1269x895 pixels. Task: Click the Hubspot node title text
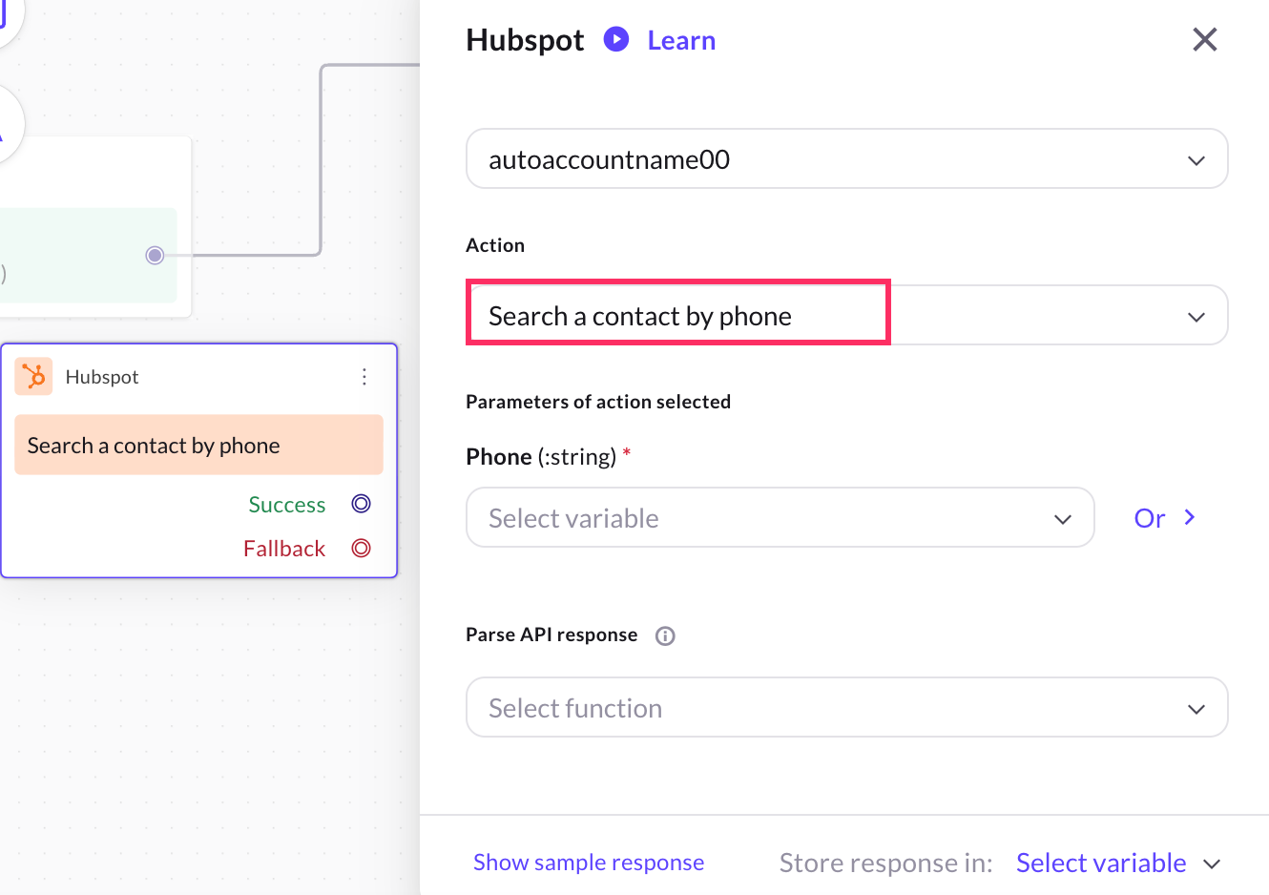102,377
